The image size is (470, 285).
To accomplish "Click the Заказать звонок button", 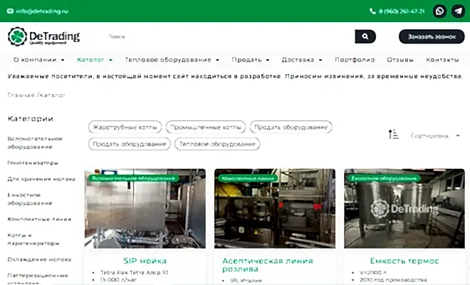I will pos(432,36).
